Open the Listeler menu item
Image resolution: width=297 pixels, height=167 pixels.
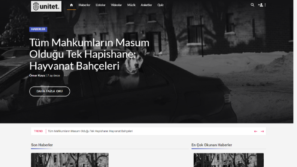point(100,5)
